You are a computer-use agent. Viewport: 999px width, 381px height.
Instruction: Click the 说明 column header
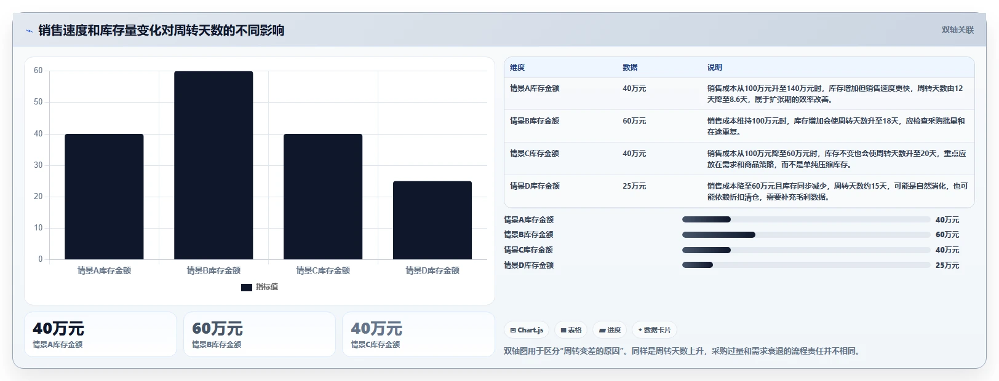(x=714, y=68)
